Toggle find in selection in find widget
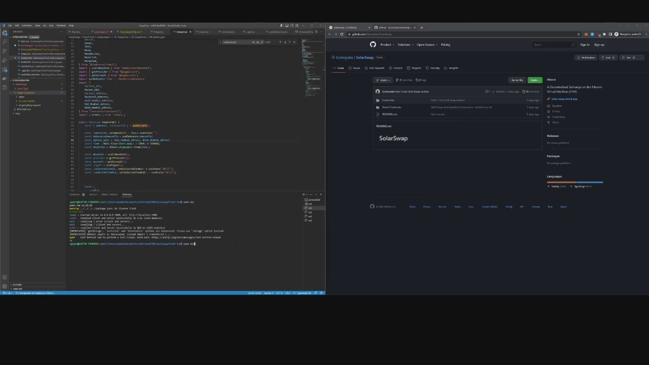This screenshot has width=649, height=365. 290,42
